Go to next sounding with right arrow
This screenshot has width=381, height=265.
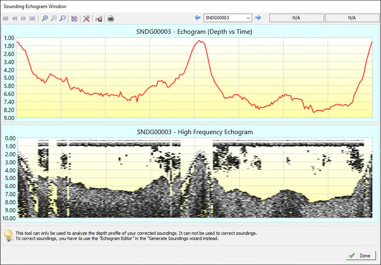click(258, 18)
